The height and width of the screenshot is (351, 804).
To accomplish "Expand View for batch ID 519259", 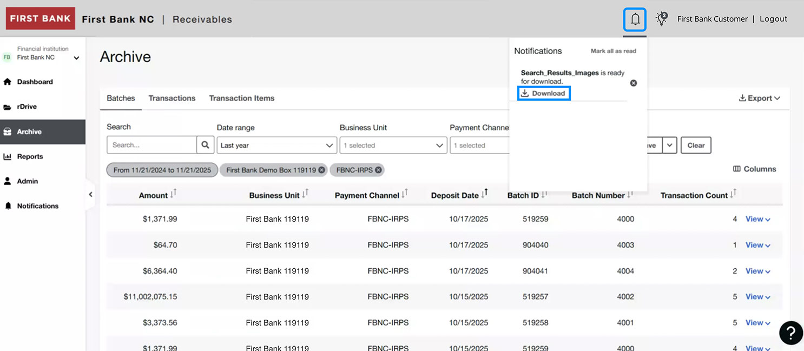I will point(757,219).
